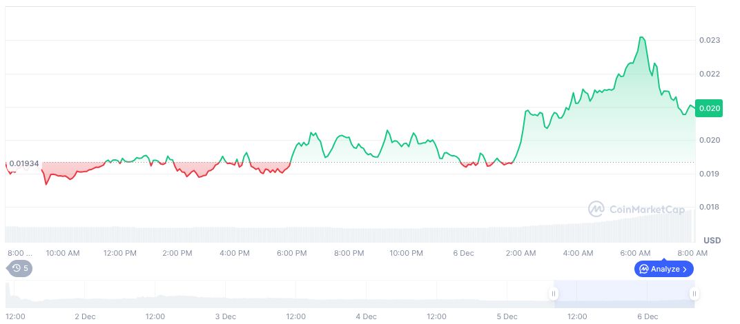Click the 6 Dec label on main time axis
Screen dimensions: 740x324
click(463, 253)
